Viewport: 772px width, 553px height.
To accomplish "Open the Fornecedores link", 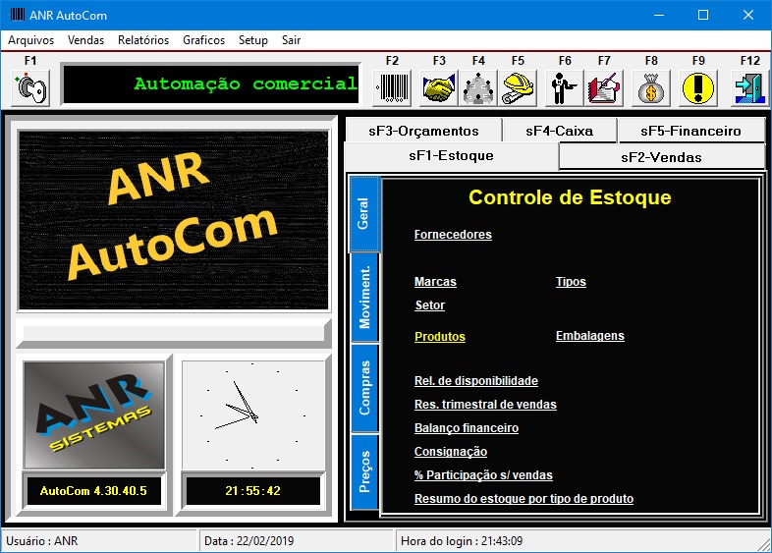I will pyautogui.click(x=453, y=235).
